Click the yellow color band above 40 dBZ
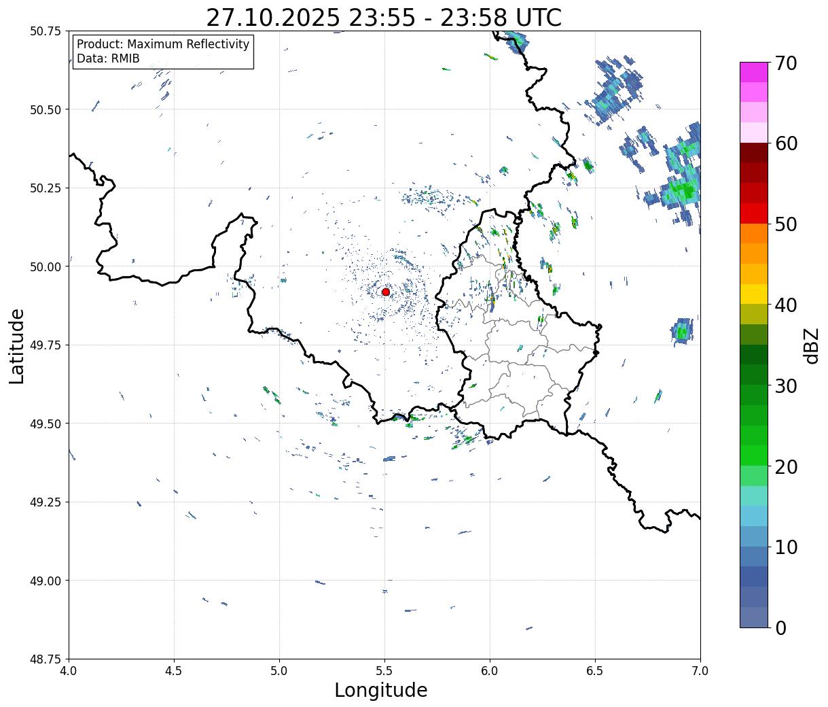This screenshot has height=707, width=828. 753,294
